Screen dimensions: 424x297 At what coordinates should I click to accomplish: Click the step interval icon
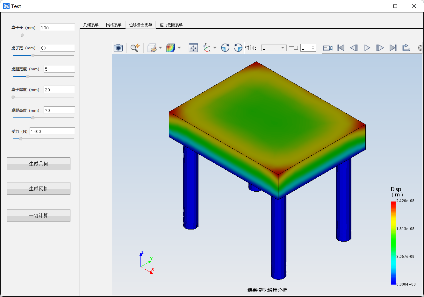click(293, 48)
